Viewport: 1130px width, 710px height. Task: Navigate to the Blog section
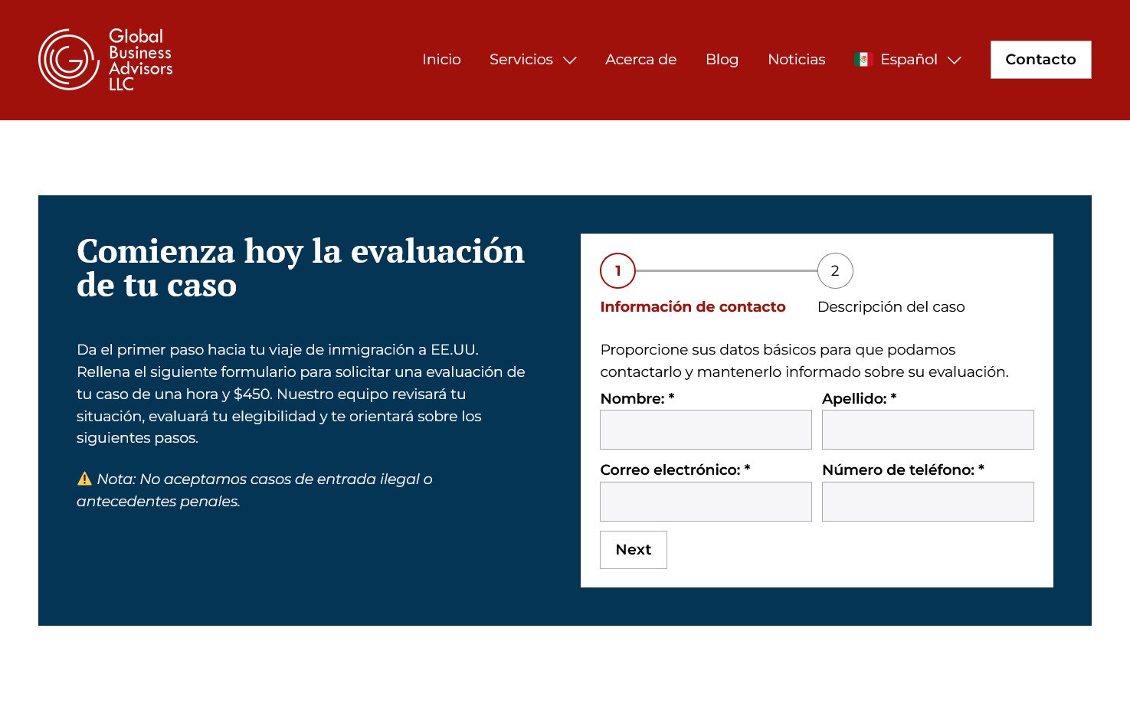(722, 60)
